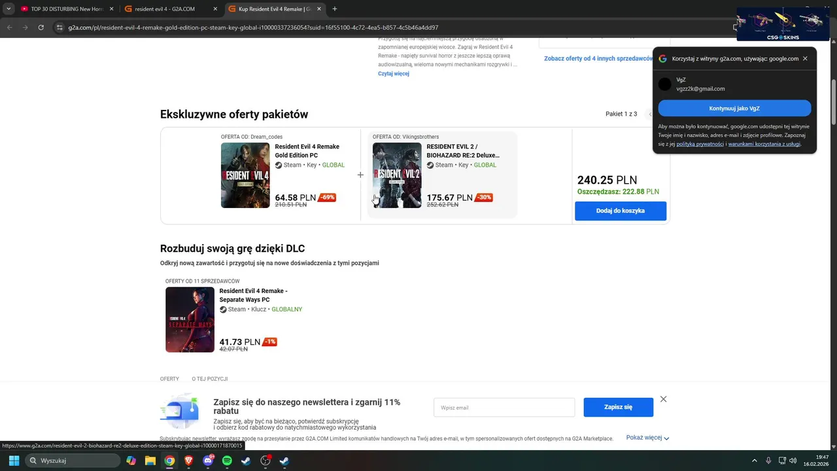The width and height of the screenshot is (837, 471).
Task: Open Discord from the taskbar
Action: (208, 461)
